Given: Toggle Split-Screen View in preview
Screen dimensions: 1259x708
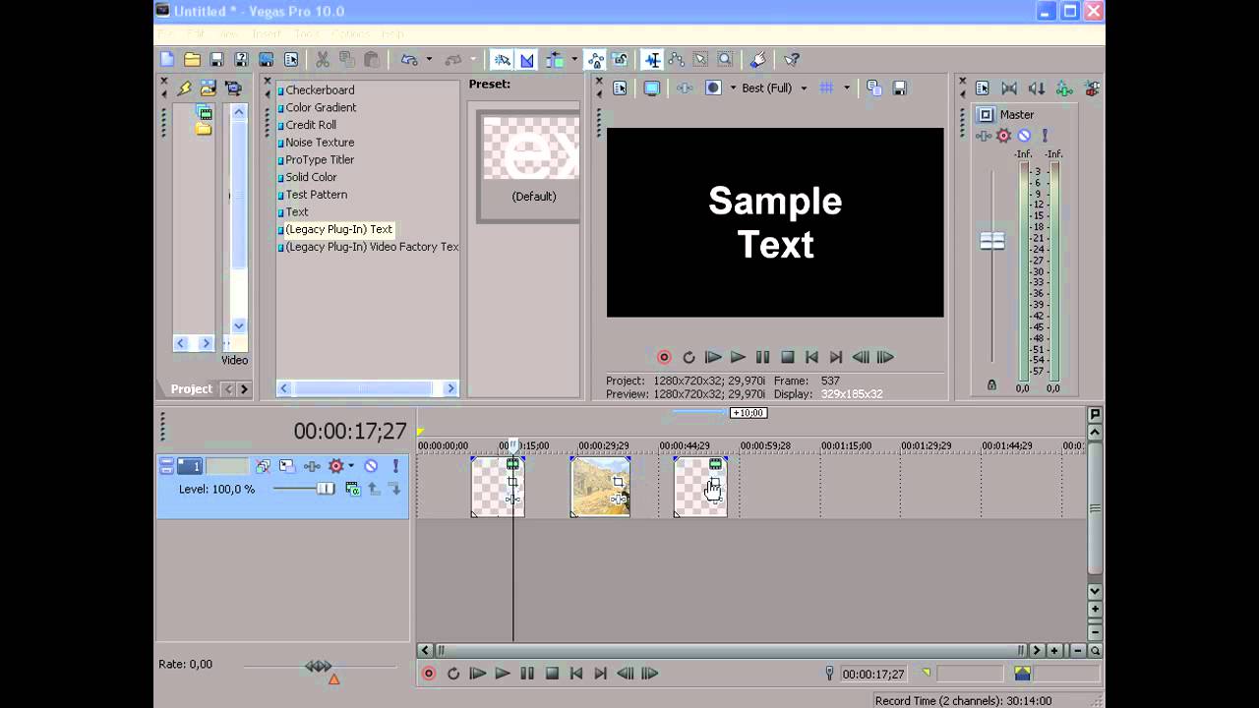Looking at the screenshot, I should coord(713,88).
